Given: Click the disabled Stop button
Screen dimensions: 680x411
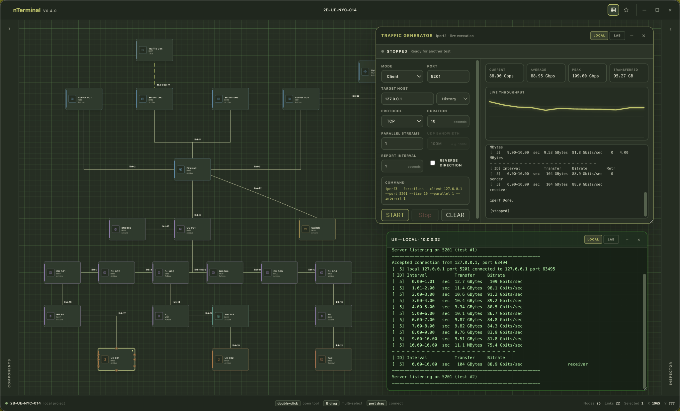Looking at the screenshot, I should (x=425, y=215).
